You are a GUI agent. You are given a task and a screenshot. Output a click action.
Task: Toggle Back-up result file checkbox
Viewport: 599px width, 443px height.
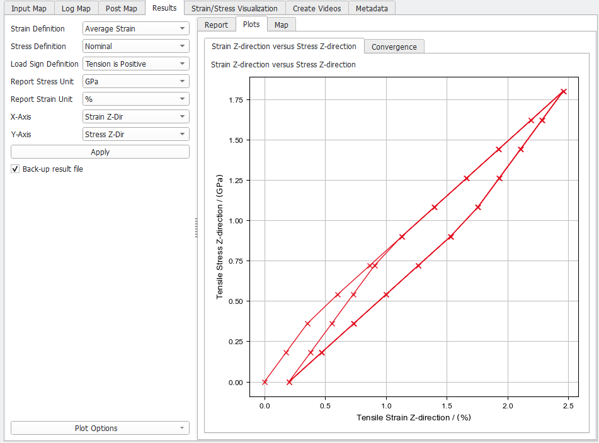coord(15,169)
